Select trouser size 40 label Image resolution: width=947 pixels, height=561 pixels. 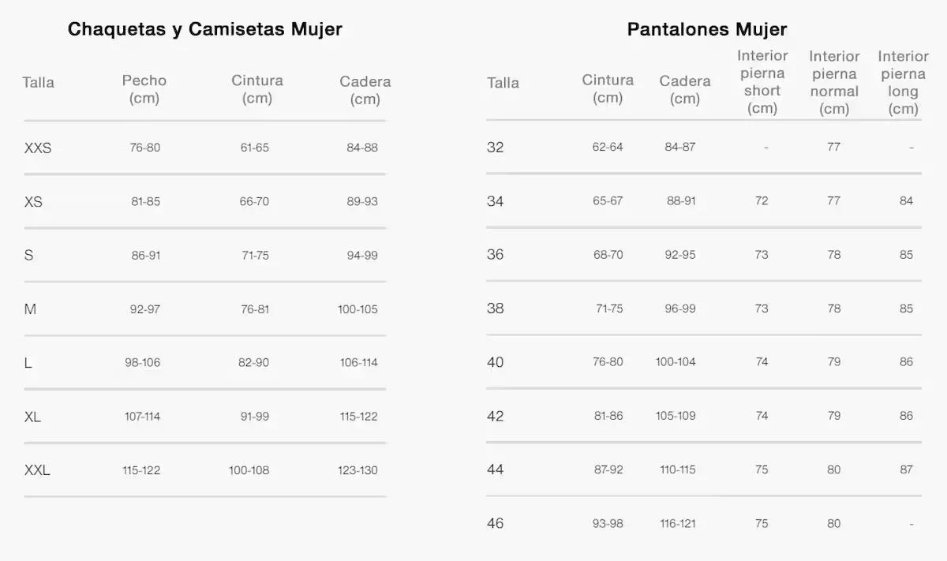coord(495,362)
